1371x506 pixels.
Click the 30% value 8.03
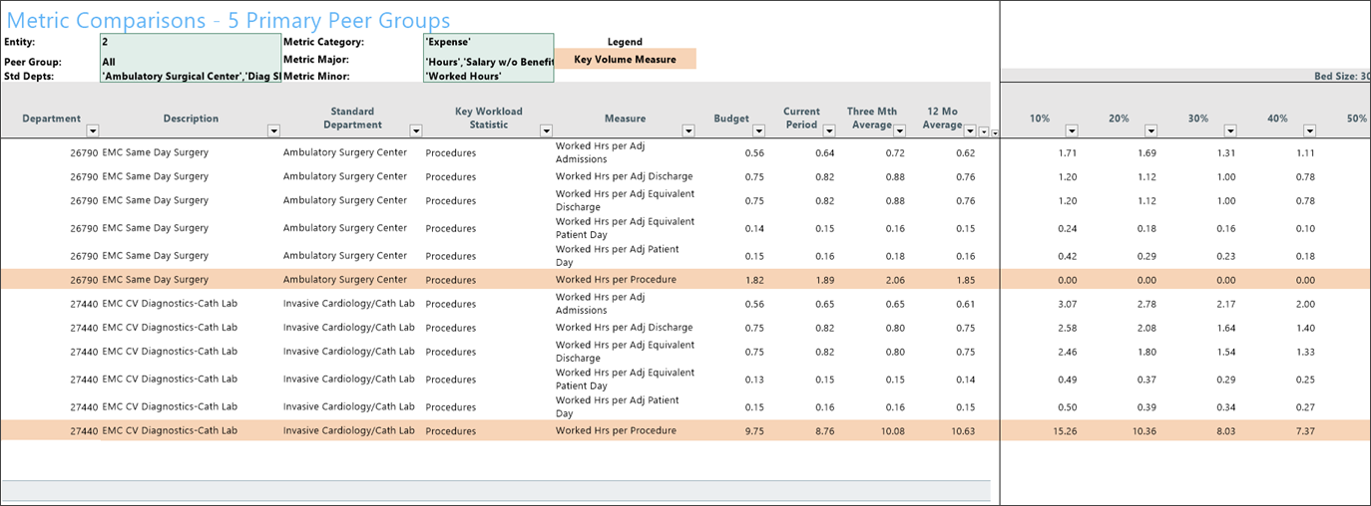pos(1225,431)
